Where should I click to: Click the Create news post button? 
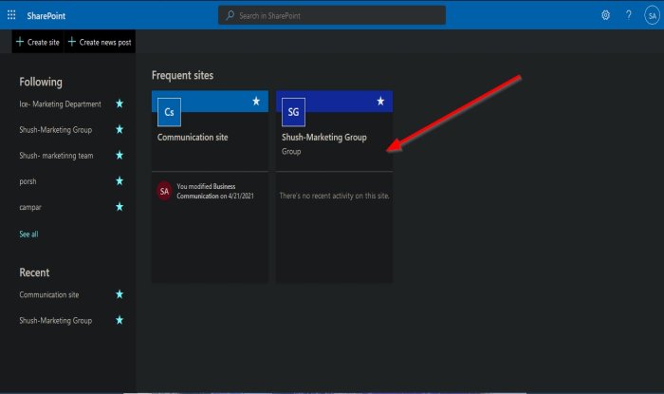[100, 42]
